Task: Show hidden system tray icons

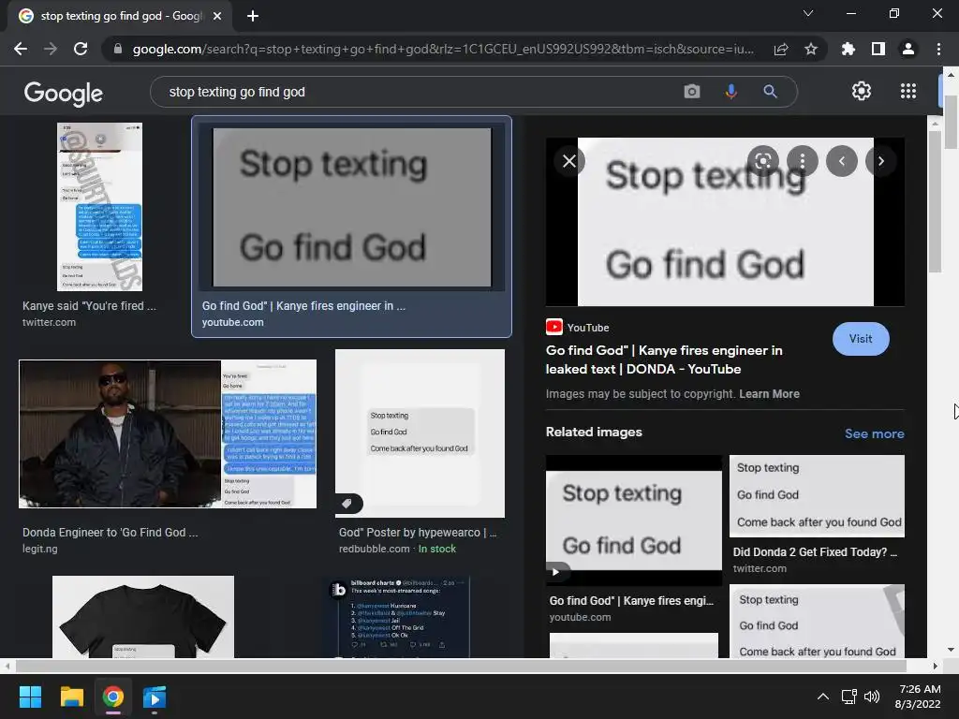Action: [823, 697]
